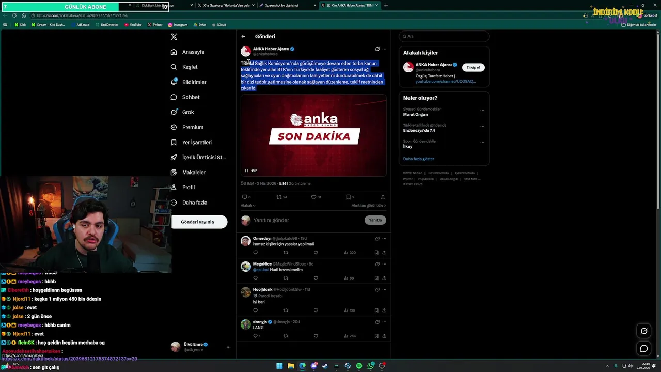The height and width of the screenshot is (372, 661).
Task: Go back using the Gönderi arrow
Action: coord(243,37)
